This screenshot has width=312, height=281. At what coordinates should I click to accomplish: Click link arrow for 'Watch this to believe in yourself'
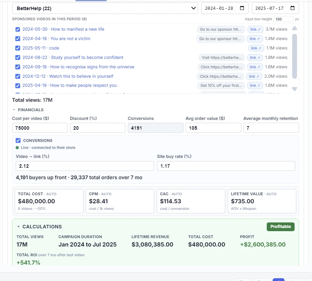[254, 76]
